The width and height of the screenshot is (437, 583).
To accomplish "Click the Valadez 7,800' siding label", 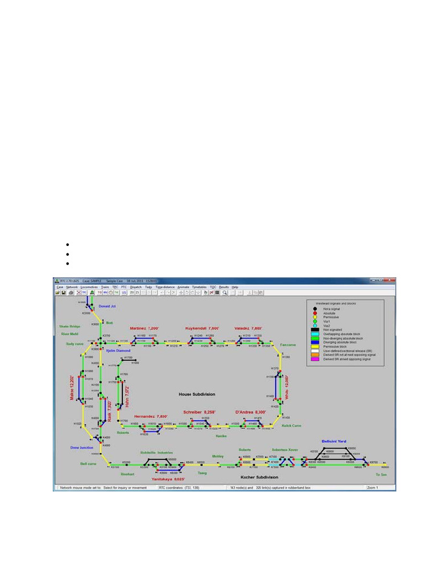I will click(x=248, y=329).
